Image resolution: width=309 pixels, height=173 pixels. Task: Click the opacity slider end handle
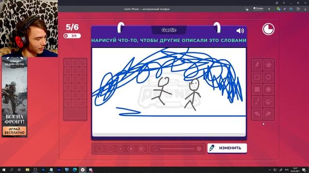coord(199,149)
